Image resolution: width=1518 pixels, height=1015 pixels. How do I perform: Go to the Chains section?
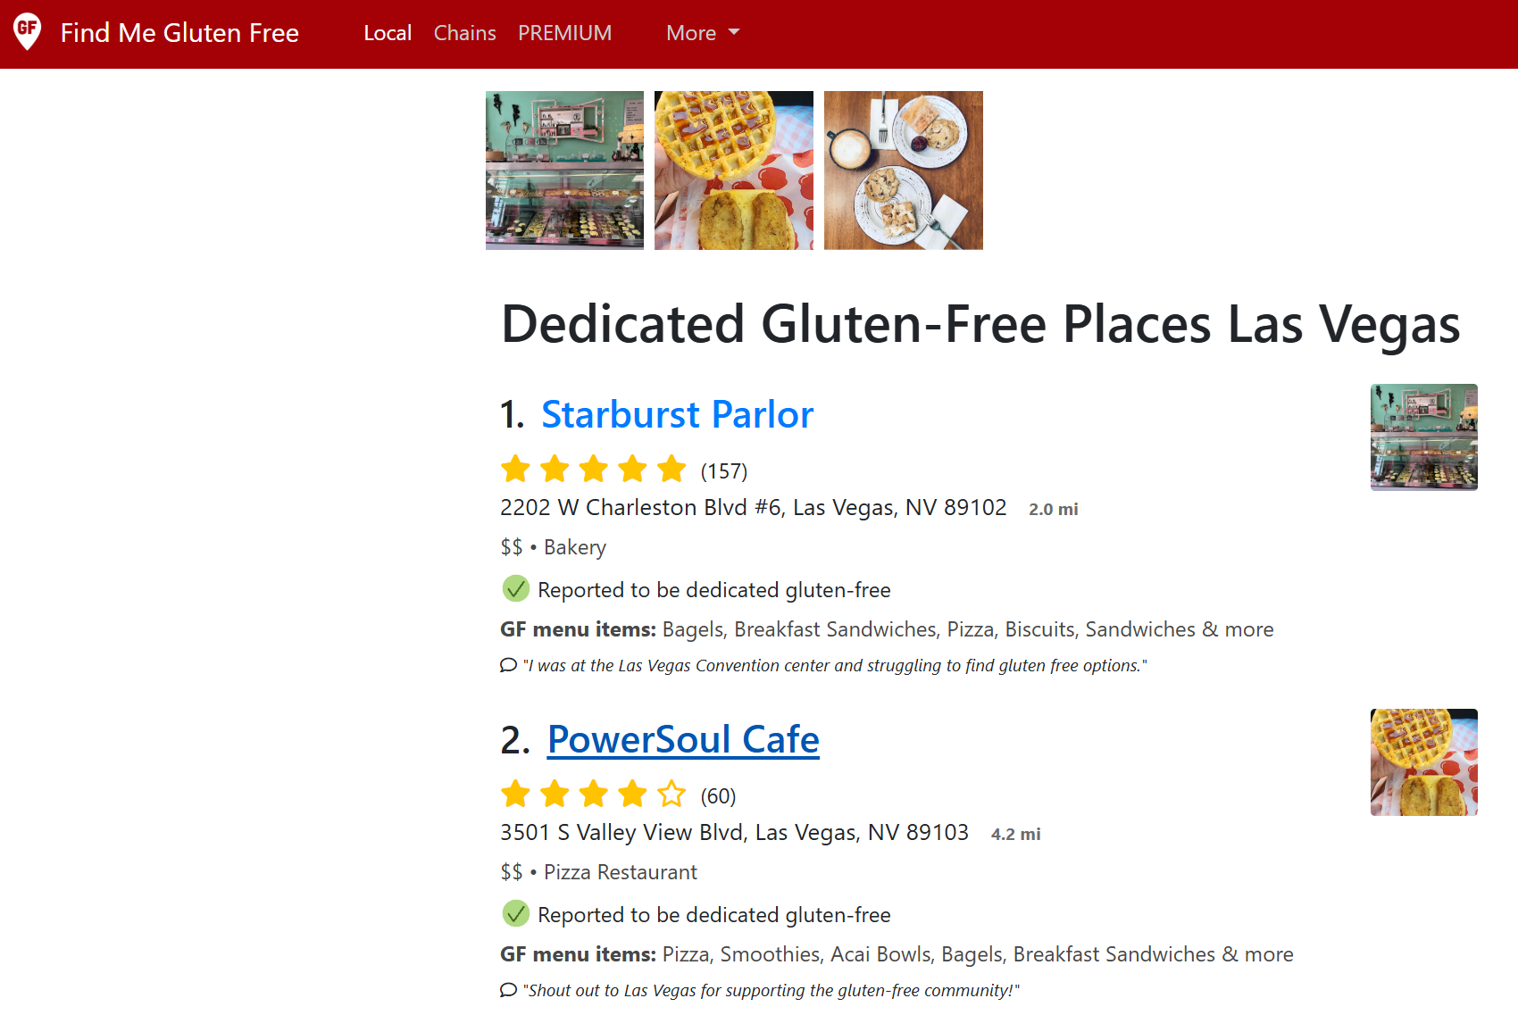click(x=464, y=33)
